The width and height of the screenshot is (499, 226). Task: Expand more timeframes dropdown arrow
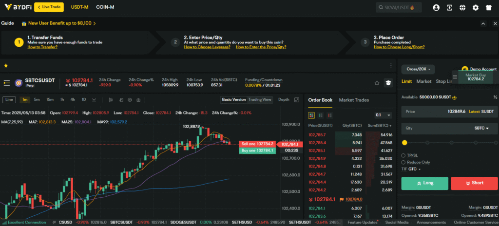click(x=94, y=100)
